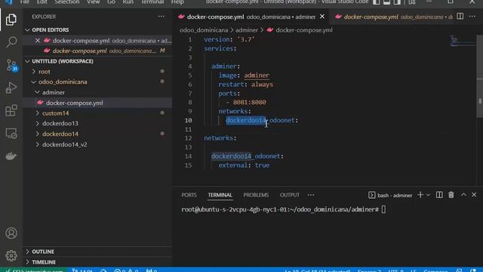Click adminer in the breadcrumb
This screenshot has width=483, height=272.
pyautogui.click(x=247, y=30)
